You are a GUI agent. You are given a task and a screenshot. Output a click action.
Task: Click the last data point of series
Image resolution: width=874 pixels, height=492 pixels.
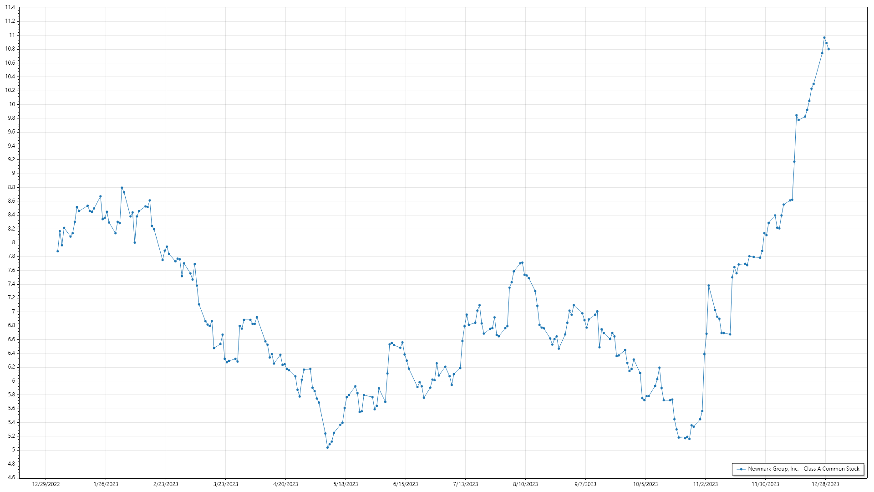[x=828, y=49]
